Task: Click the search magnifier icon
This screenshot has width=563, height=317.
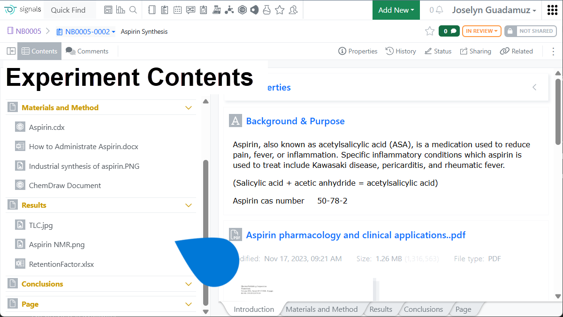Action: [x=133, y=10]
